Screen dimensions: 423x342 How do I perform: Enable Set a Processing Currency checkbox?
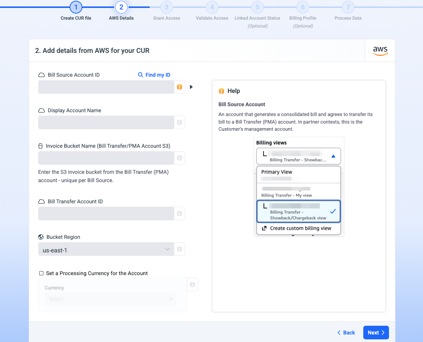(41, 273)
